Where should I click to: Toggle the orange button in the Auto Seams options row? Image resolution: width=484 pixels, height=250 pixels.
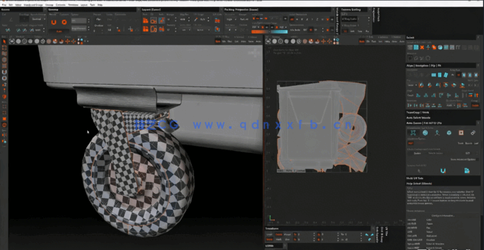point(410,143)
